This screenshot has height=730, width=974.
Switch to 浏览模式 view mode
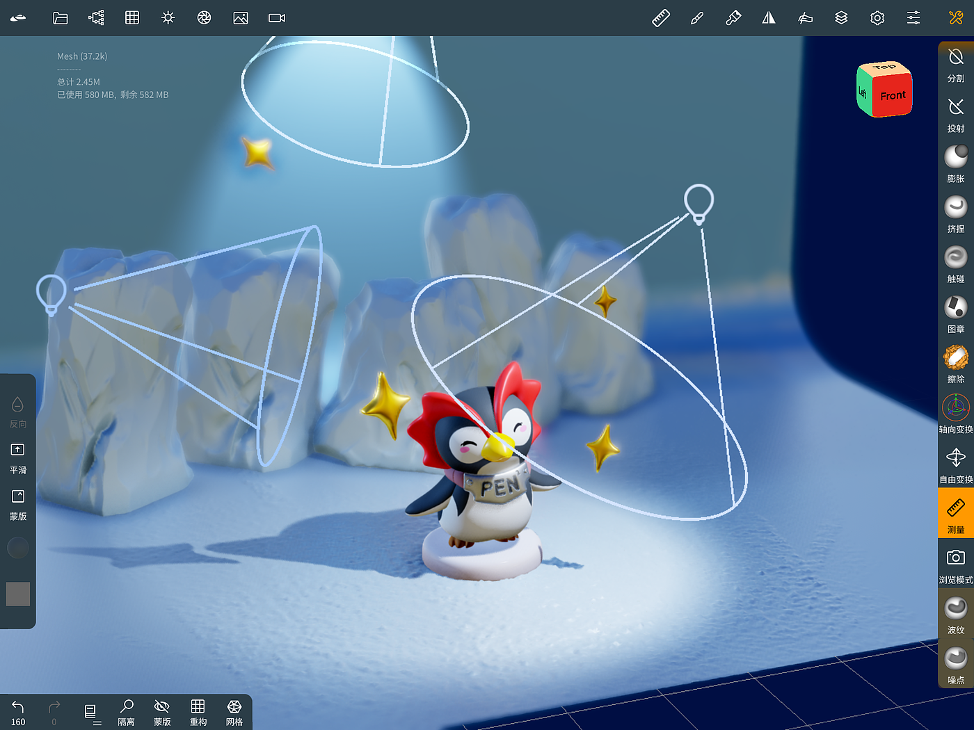click(x=956, y=565)
